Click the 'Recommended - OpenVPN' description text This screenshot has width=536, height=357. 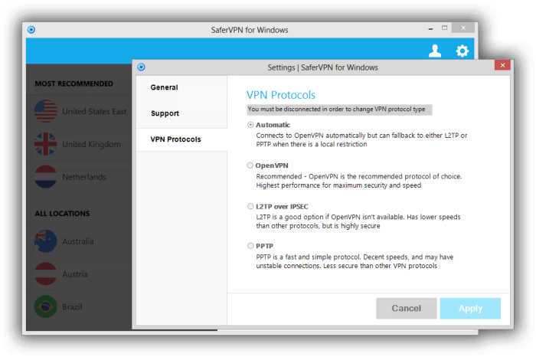(x=358, y=181)
